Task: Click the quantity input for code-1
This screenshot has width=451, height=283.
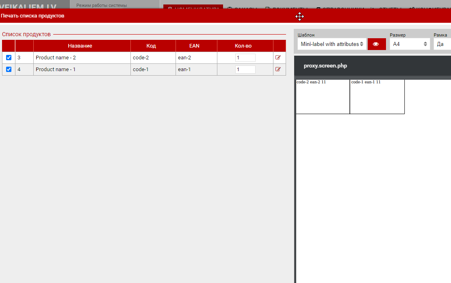Action: (x=245, y=70)
